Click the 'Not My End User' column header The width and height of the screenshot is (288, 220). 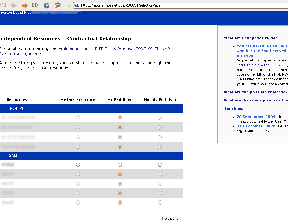(x=160, y=100)
